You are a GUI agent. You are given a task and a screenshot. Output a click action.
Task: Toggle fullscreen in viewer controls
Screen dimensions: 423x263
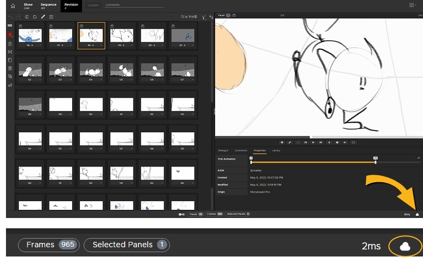(x=353, y=142)
